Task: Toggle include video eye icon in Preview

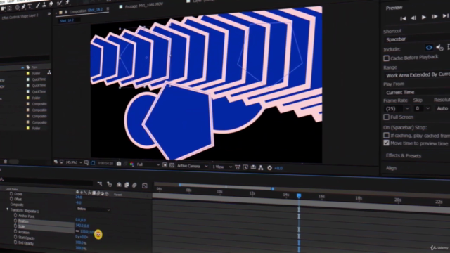Action: coord(429,48)
